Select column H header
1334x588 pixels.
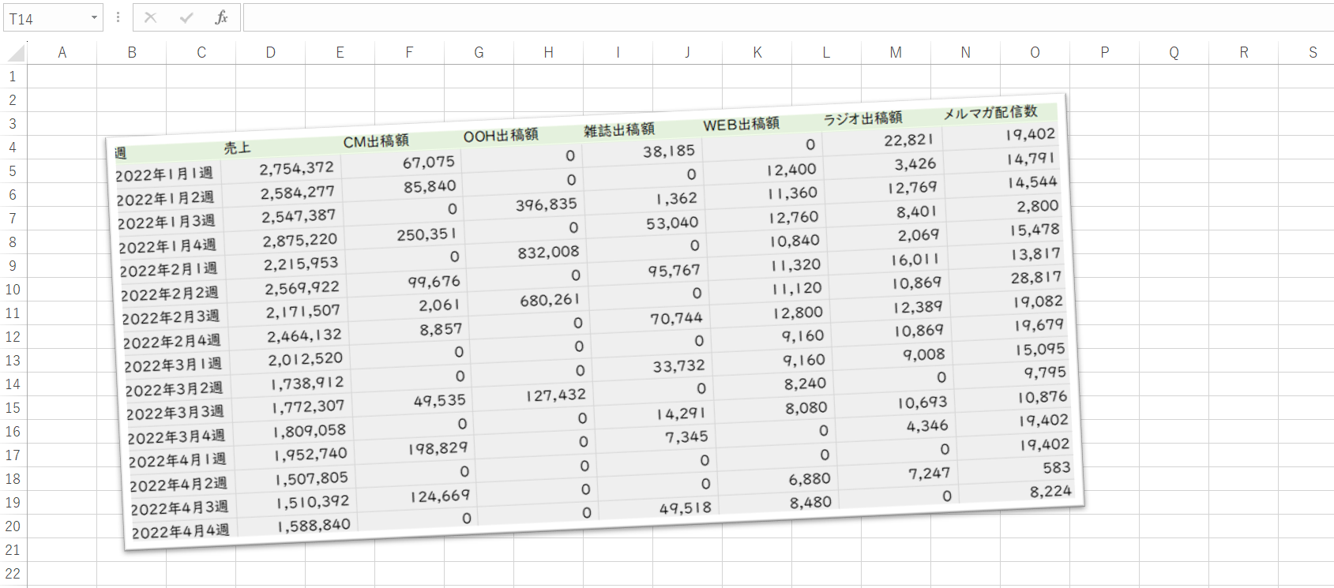[548, 53]
